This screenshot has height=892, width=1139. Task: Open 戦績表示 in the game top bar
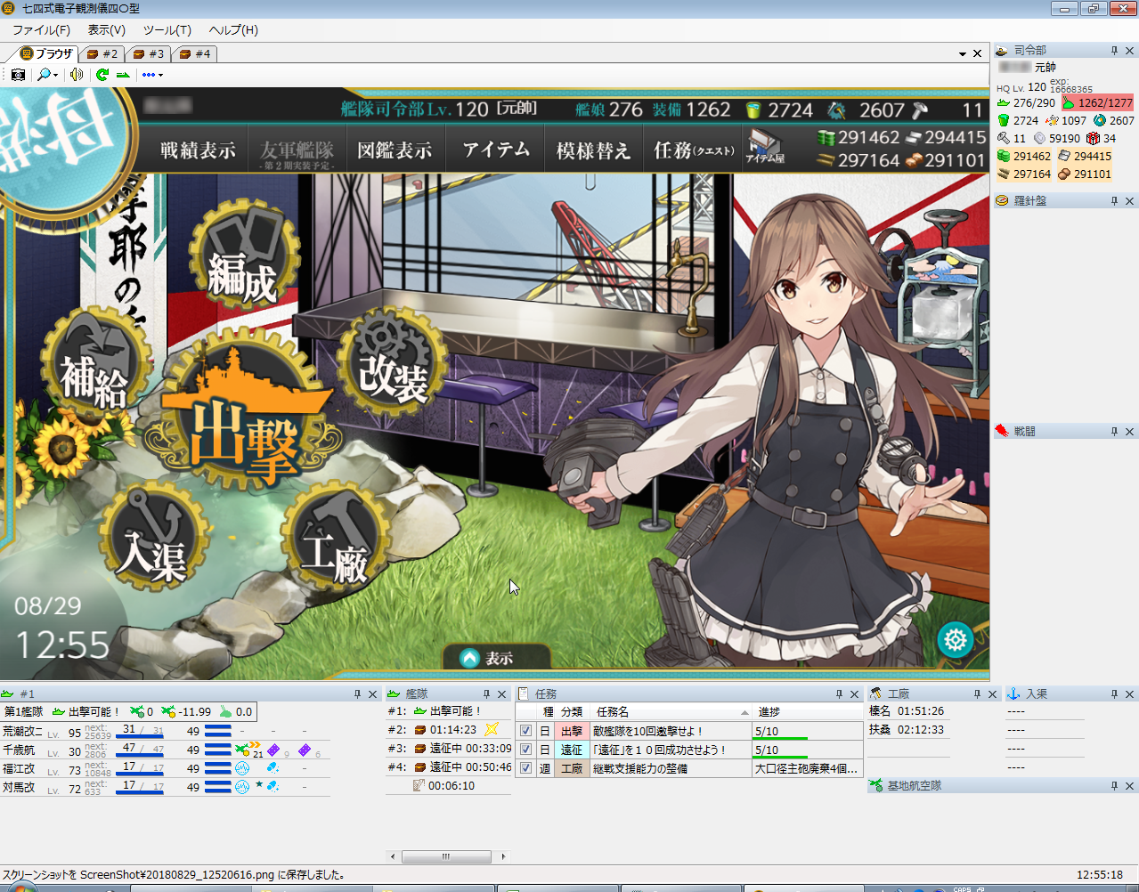[199, 150]
